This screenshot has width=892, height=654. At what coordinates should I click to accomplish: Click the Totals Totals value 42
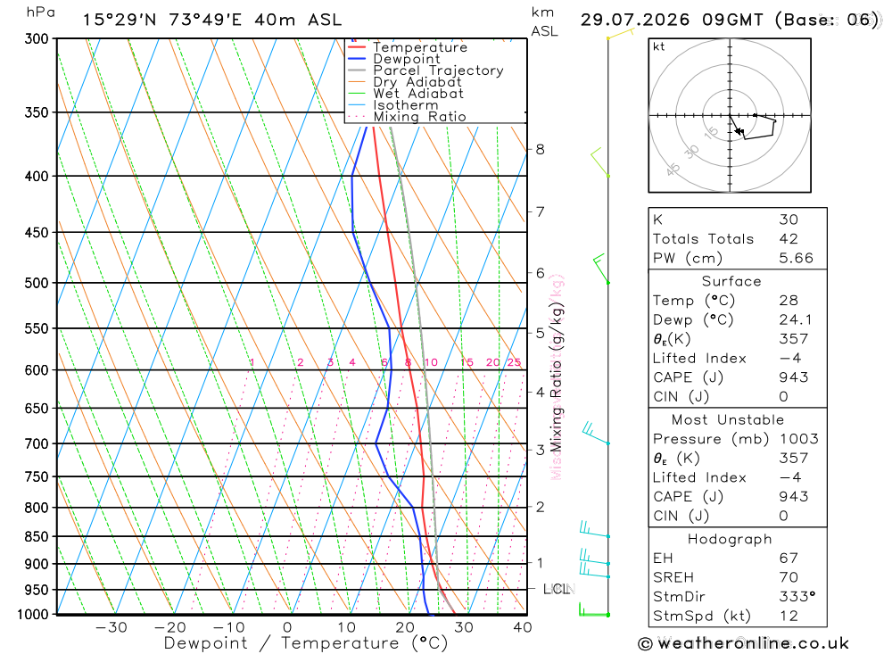pyautogui.click(x=789, y=239)
